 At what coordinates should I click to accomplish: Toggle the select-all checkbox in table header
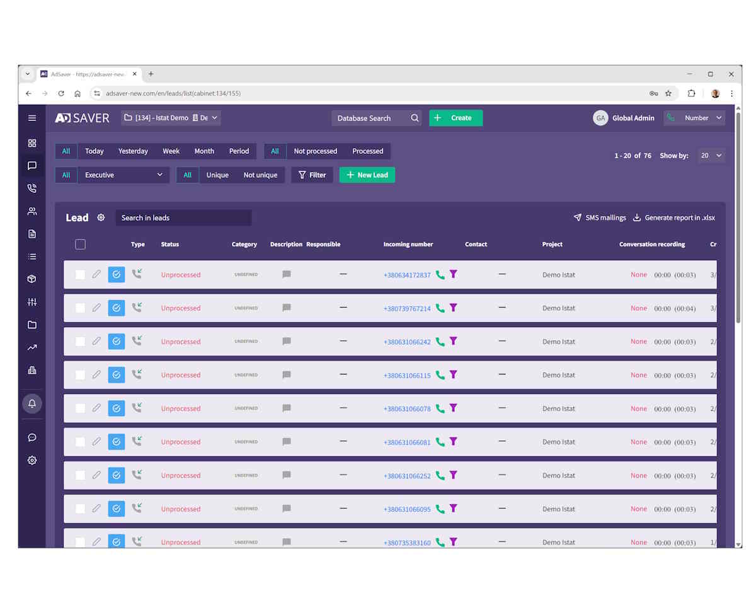click(80, 244)
